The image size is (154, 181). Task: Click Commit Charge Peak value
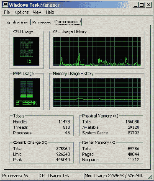[63, 160]
